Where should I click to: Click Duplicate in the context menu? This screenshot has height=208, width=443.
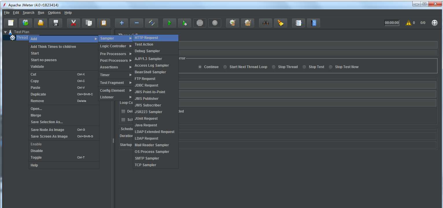(64, 94)
